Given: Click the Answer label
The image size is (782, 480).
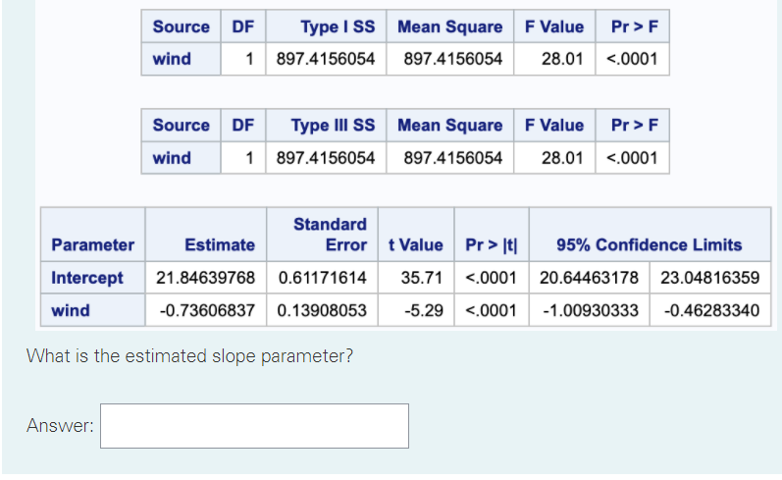Looking at the screenshot, I should tap(60, 426).
